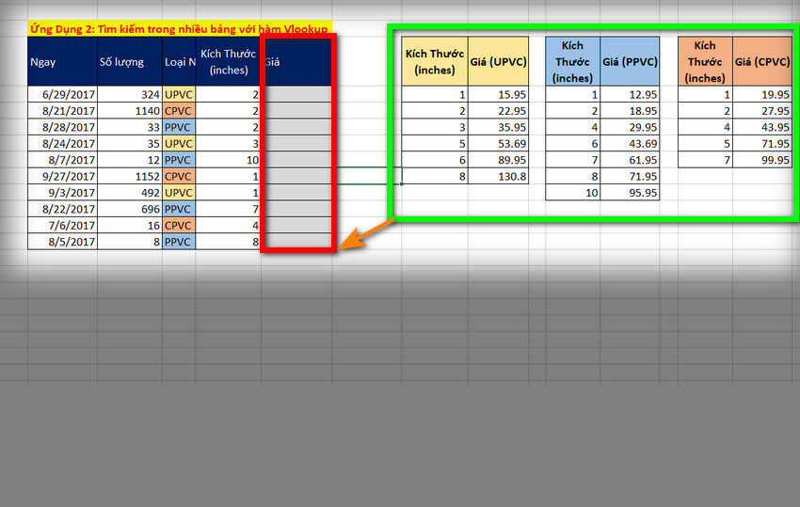
Task: Click the CPVC type cell in 7/6/2017 row
Action: (179, 225)
